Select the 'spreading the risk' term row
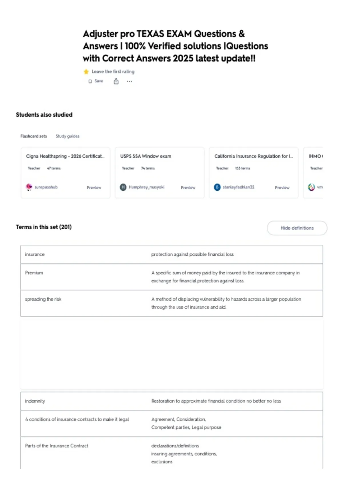This screenshot has height=486, width=343. coord(171,303)
